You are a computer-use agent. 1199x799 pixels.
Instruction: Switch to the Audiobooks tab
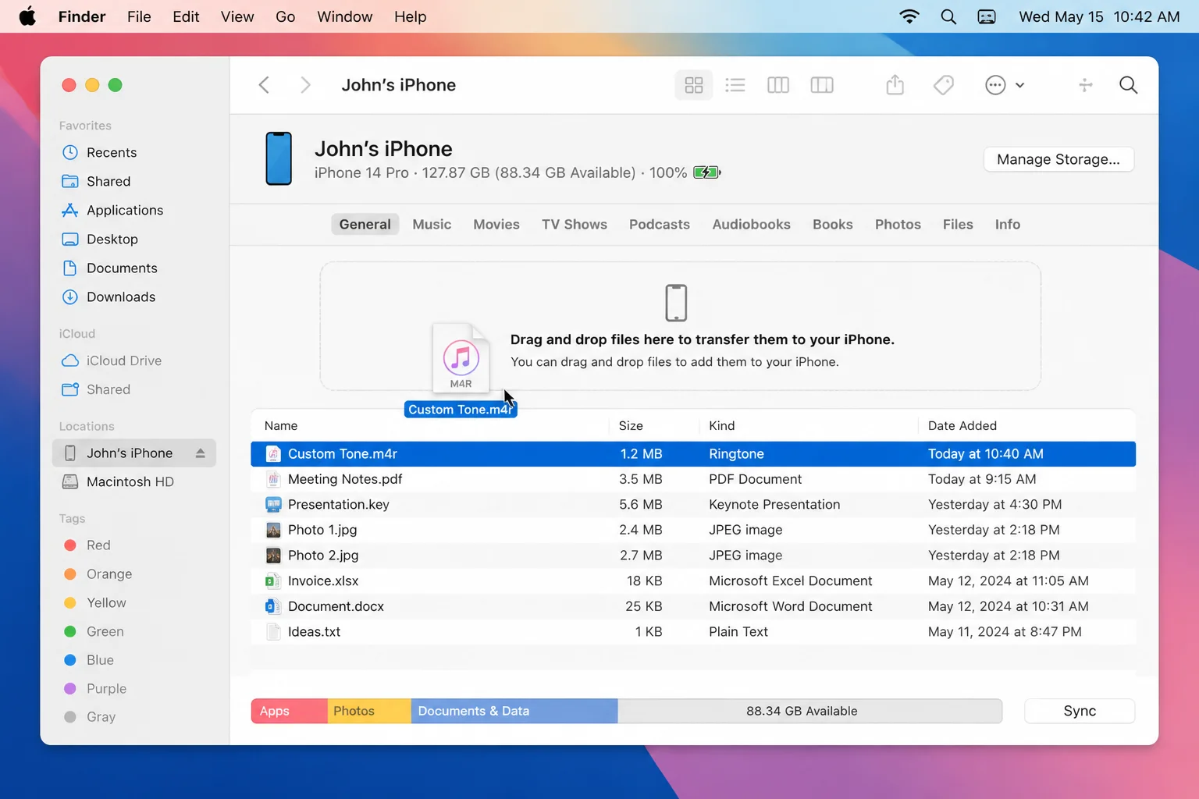click(x=751, y=225)
